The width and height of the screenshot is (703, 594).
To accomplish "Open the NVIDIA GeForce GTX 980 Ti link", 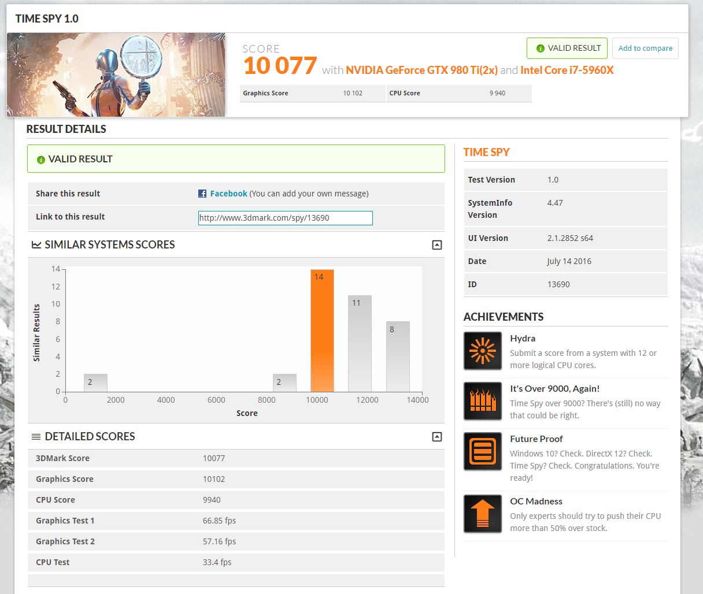I will coord(421,70).
